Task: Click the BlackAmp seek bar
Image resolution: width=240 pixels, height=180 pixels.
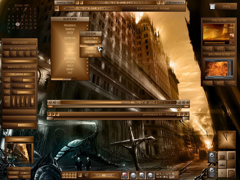Action: (x=20, y=61)
